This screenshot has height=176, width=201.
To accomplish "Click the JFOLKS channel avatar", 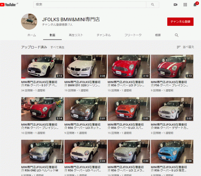I will pos(29,21).
